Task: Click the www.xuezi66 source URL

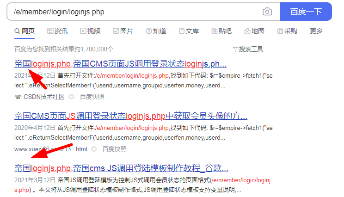Action: [x=51, y=149]
